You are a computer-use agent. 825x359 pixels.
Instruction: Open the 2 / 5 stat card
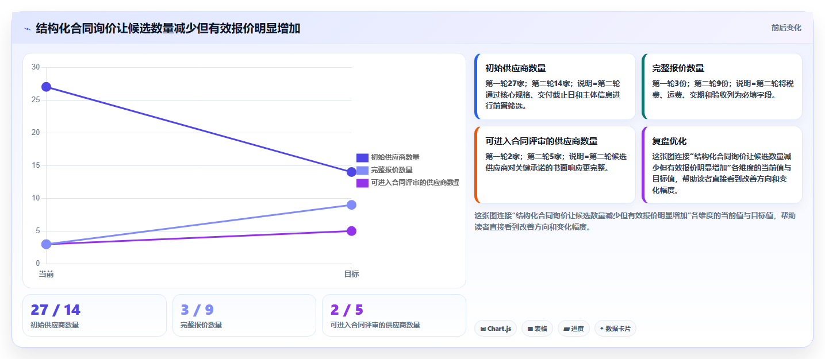point(394,315)
